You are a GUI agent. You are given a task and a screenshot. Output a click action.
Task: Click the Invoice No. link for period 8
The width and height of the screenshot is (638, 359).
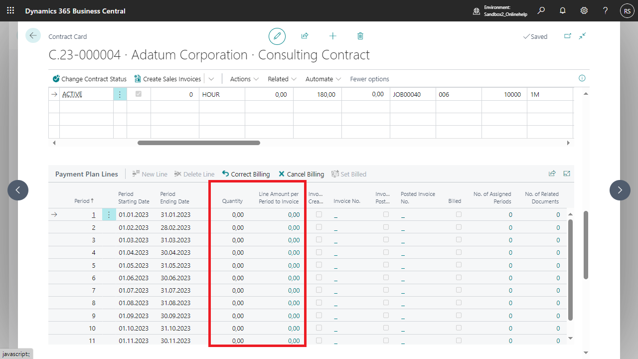335,303
